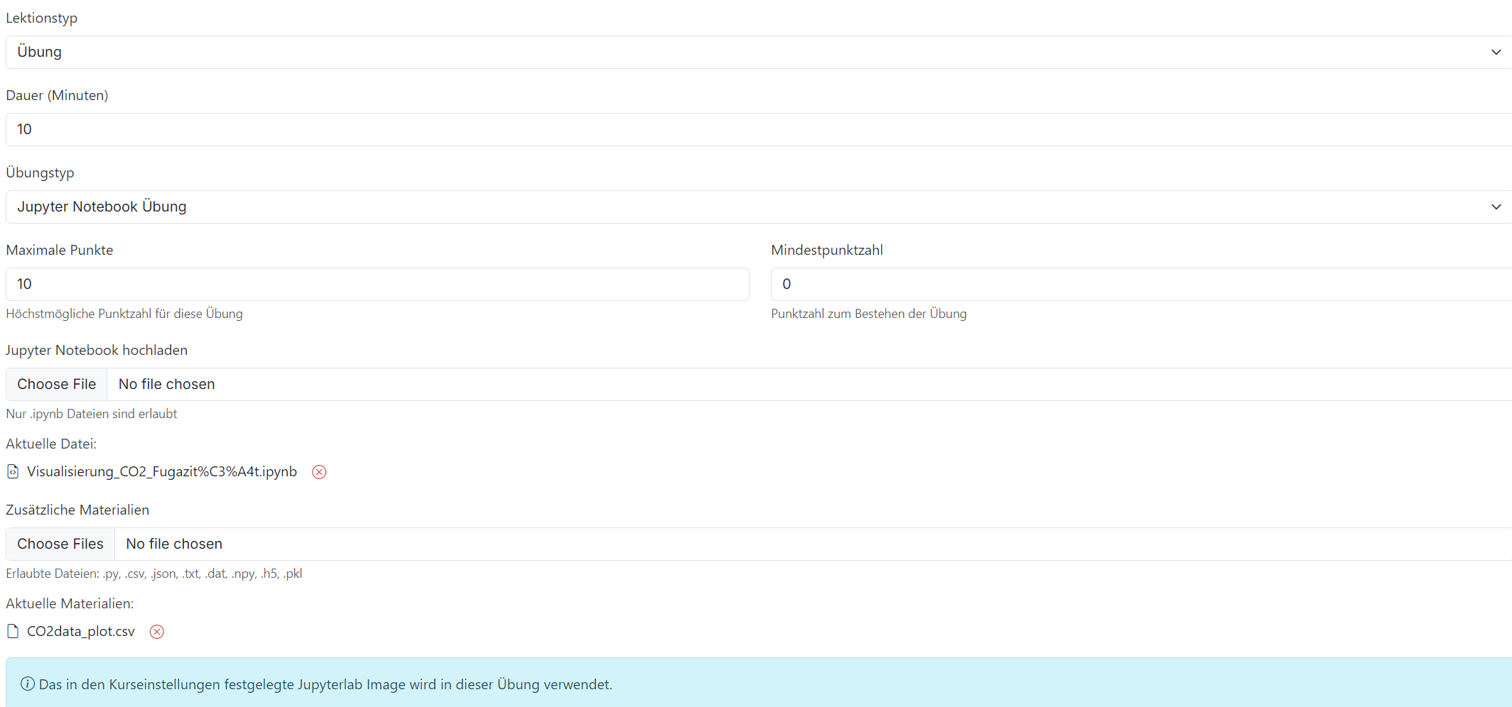Viewport: 1512px width, 707px height.
Task: Select the Mindestpunktzahl input field
Action: [x=1137, y=285]
